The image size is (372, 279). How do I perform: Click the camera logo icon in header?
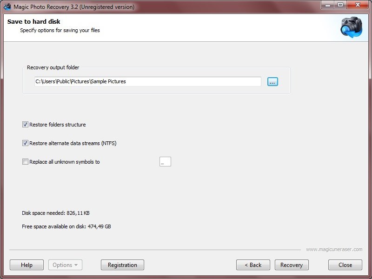tap(352, 27)
